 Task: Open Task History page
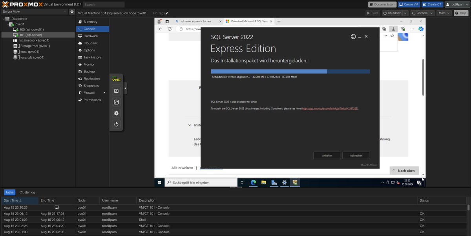pyautogui.click(x=92, y=57)
